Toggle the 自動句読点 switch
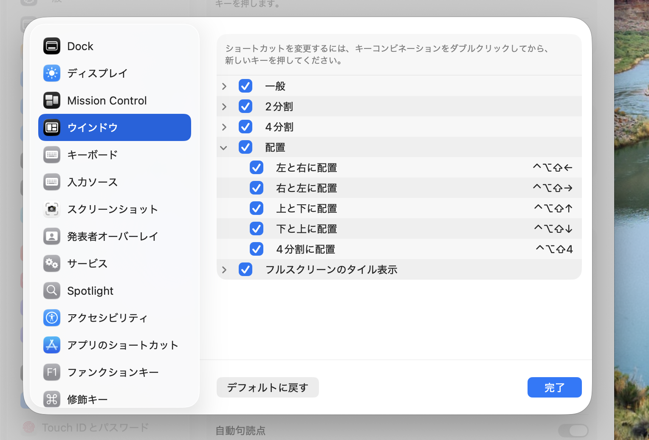Screen dimensions: 649x440 click(x=573, y=430)
